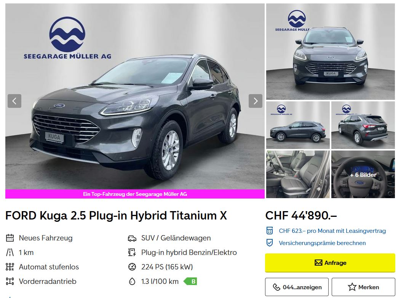
Task: Click the horsepower gauge icon
Action: (x=132, y=267)
